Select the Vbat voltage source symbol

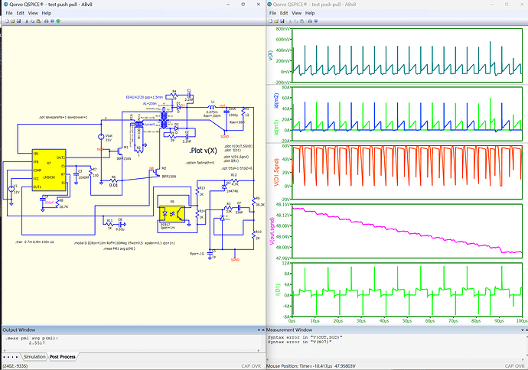click(x=101, y=137)
